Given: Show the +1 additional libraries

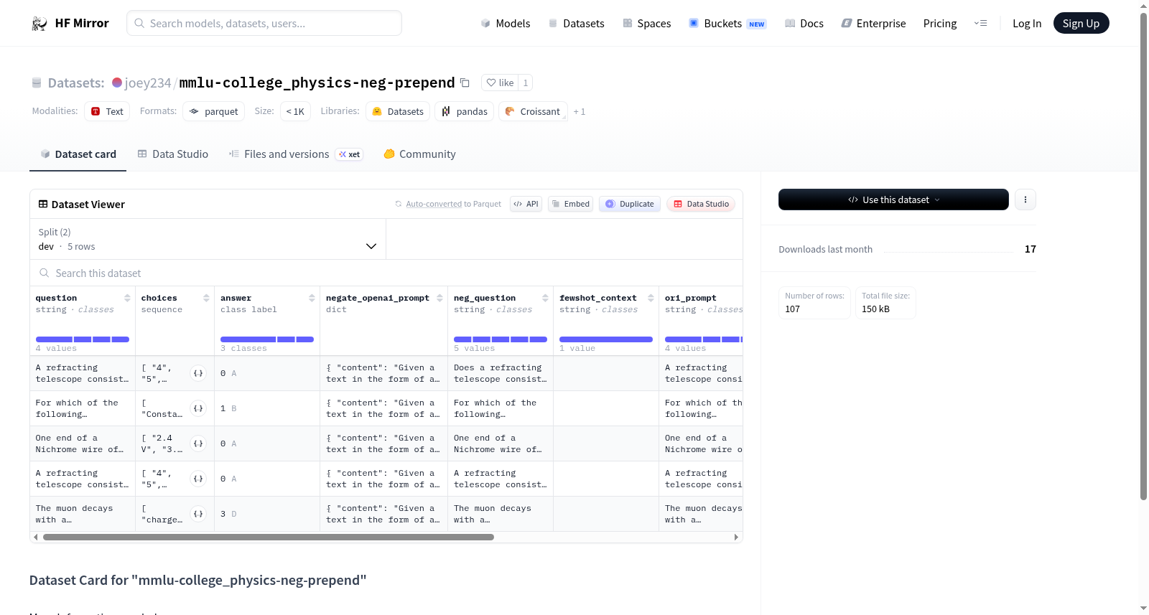Looking at the screenshot, I should 580,111.
